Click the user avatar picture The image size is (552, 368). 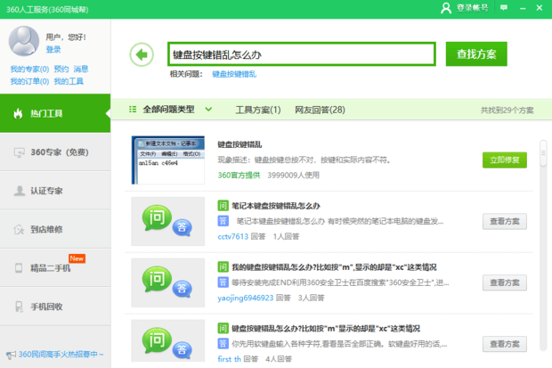pos(24,41)
